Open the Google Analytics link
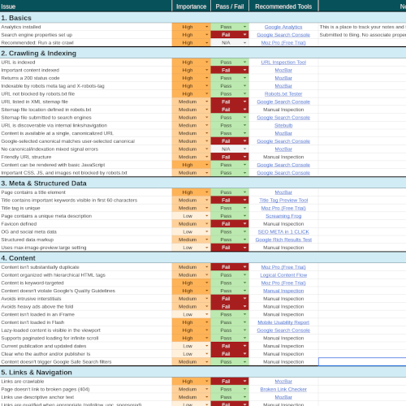Image resolution: width=406 pixels, height=406 pixels. coord(283,27)
